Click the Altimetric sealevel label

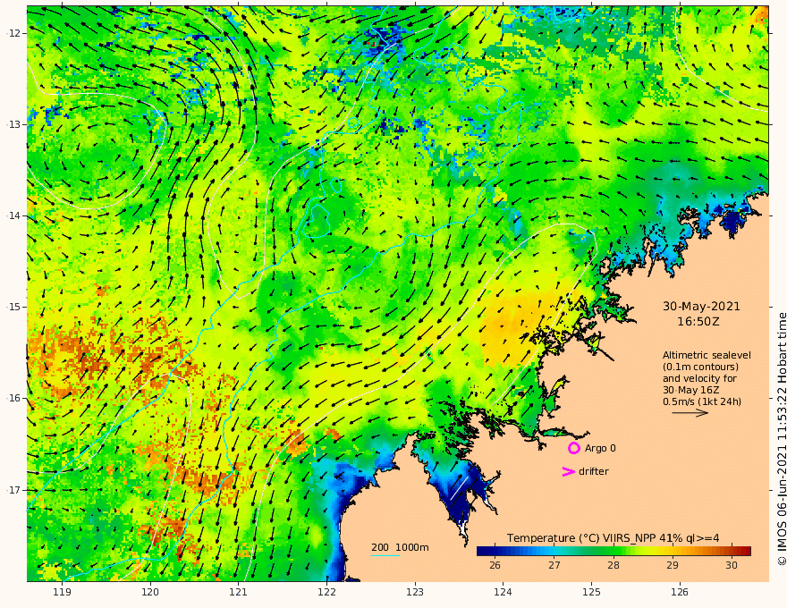pyautogui.click(x=707, y=355)
